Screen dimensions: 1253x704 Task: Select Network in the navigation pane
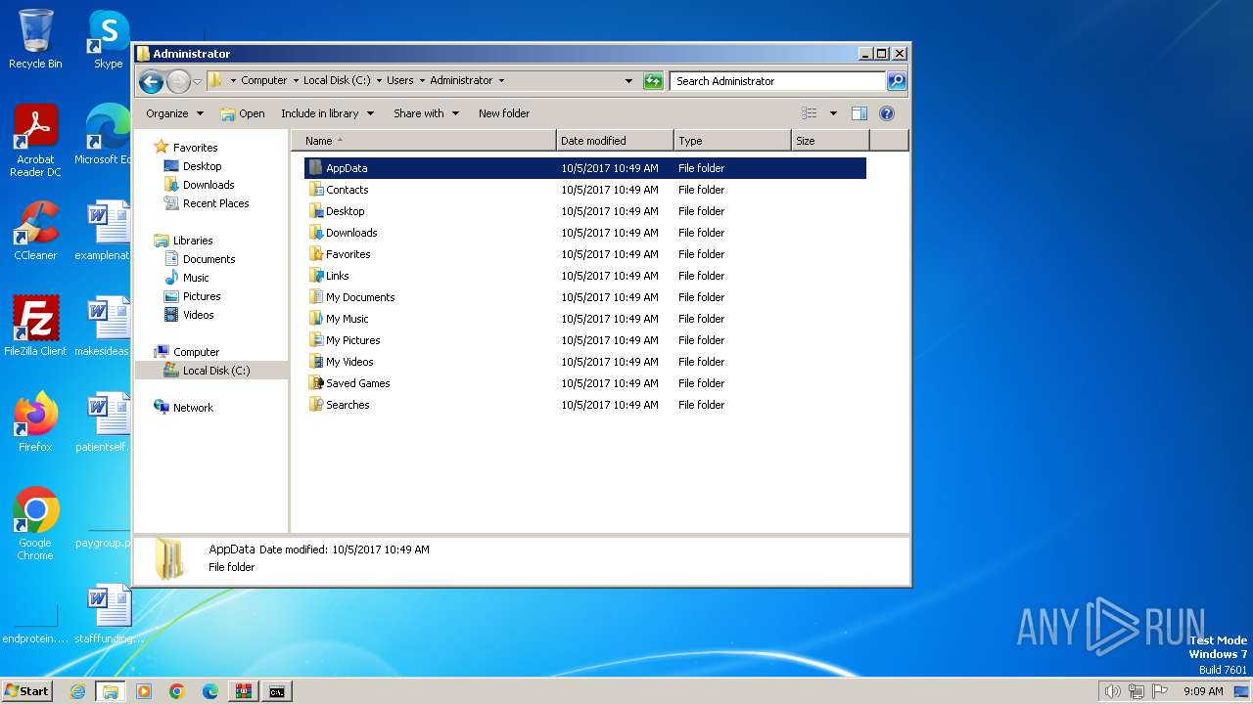pos(183,408)
